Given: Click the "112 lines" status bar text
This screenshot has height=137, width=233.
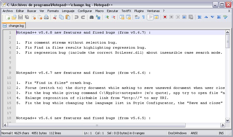Looking at the screenshot, I should (55, 133).
